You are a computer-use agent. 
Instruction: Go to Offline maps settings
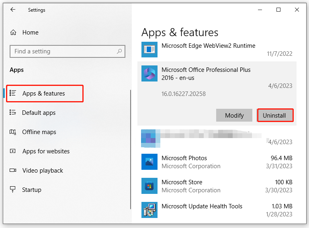point(39,132)
